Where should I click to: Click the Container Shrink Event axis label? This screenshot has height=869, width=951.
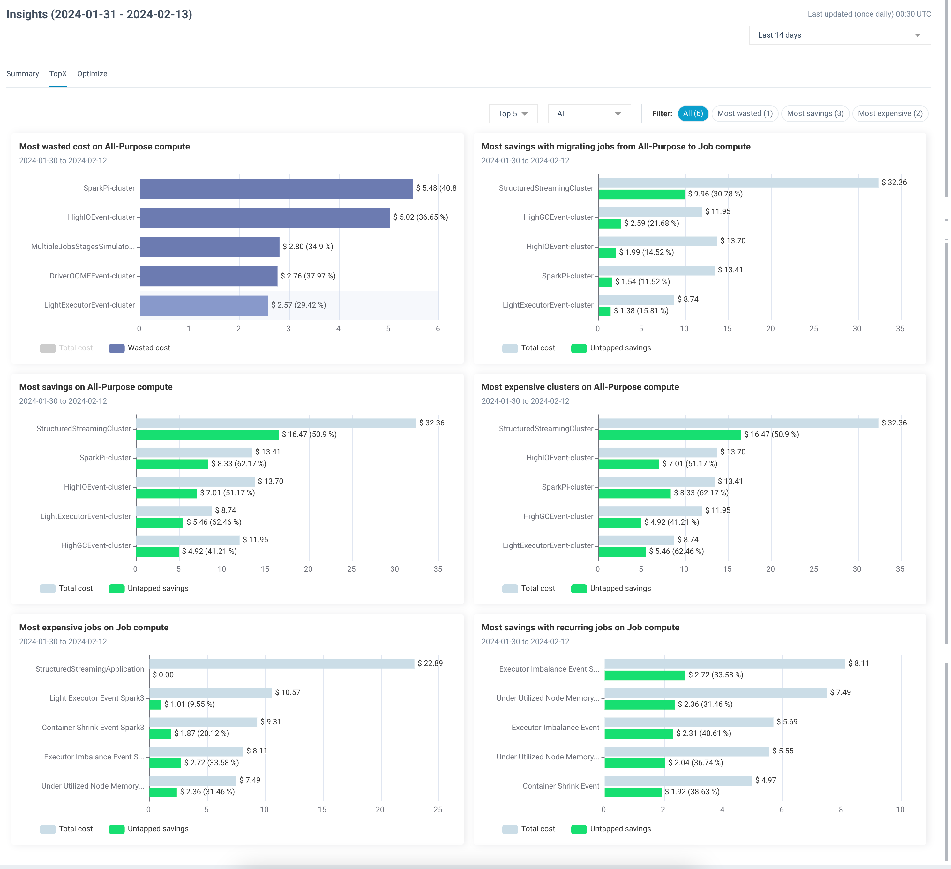coord(561,786)
